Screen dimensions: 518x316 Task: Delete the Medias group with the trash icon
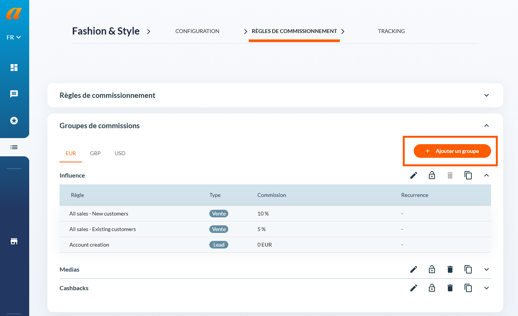click(450, 269)
